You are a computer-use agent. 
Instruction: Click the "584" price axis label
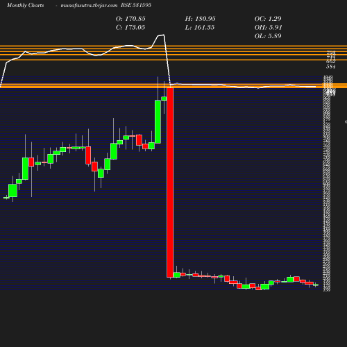click(330, 67)
